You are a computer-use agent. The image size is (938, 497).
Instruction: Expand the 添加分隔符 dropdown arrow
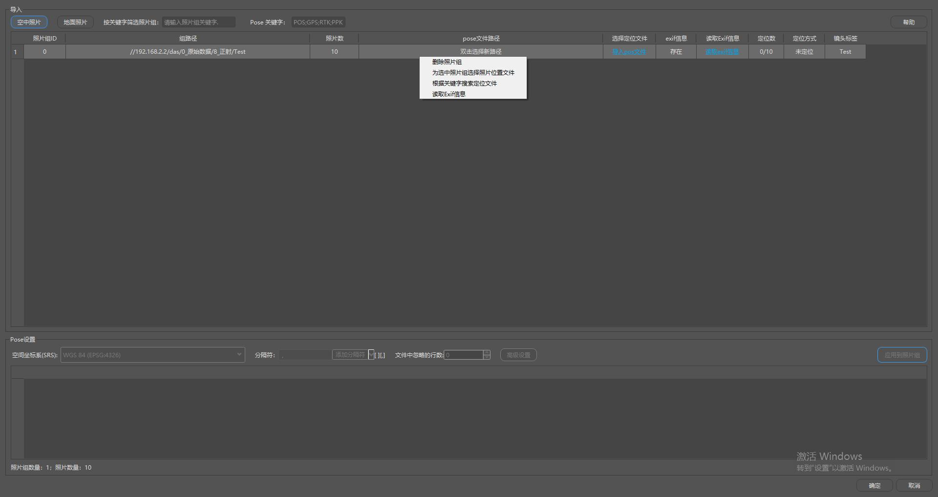371,355
